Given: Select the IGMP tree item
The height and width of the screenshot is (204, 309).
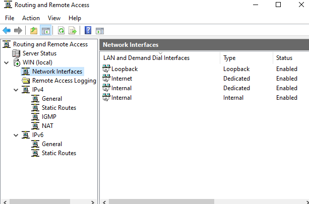Looking at the screenshot, I should 49,117.
